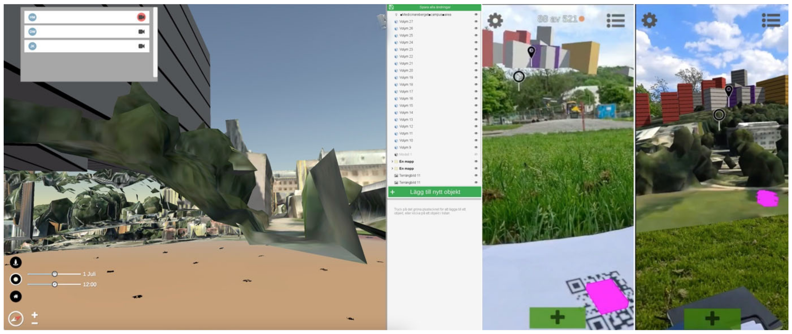
Task: Zoom in with the plus icon
Action: point(35,315)
